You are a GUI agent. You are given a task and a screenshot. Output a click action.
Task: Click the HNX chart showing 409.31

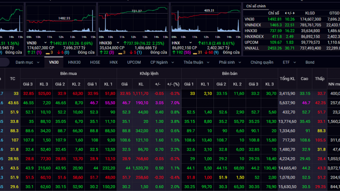coord(206,22)
